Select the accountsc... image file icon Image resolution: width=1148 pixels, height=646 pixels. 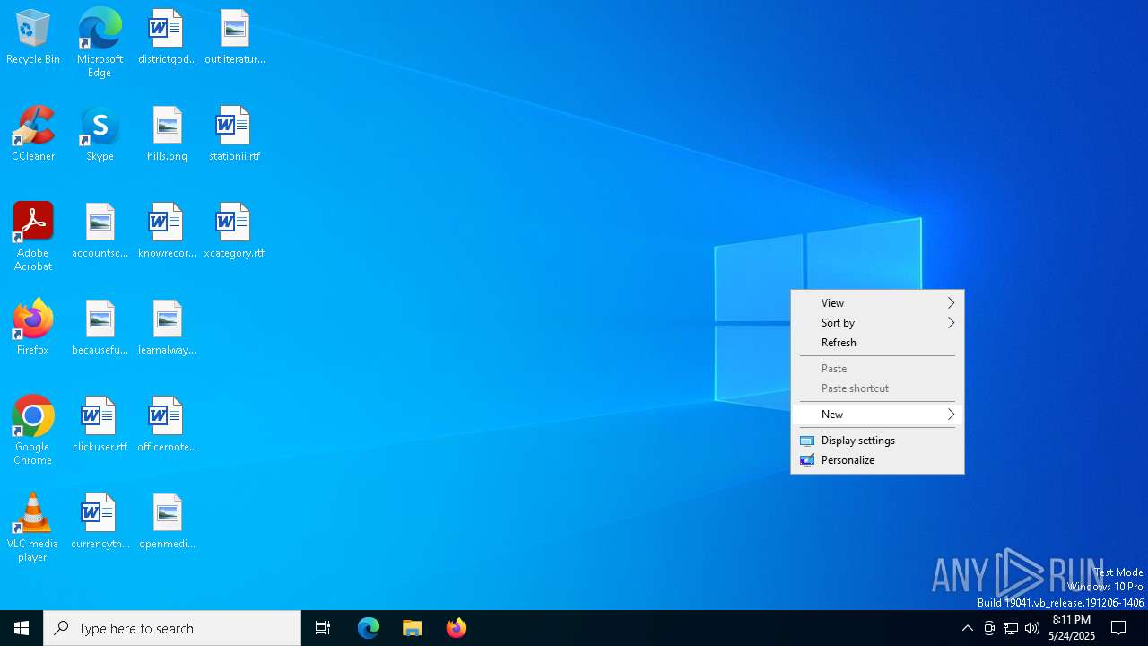(100, 231)
